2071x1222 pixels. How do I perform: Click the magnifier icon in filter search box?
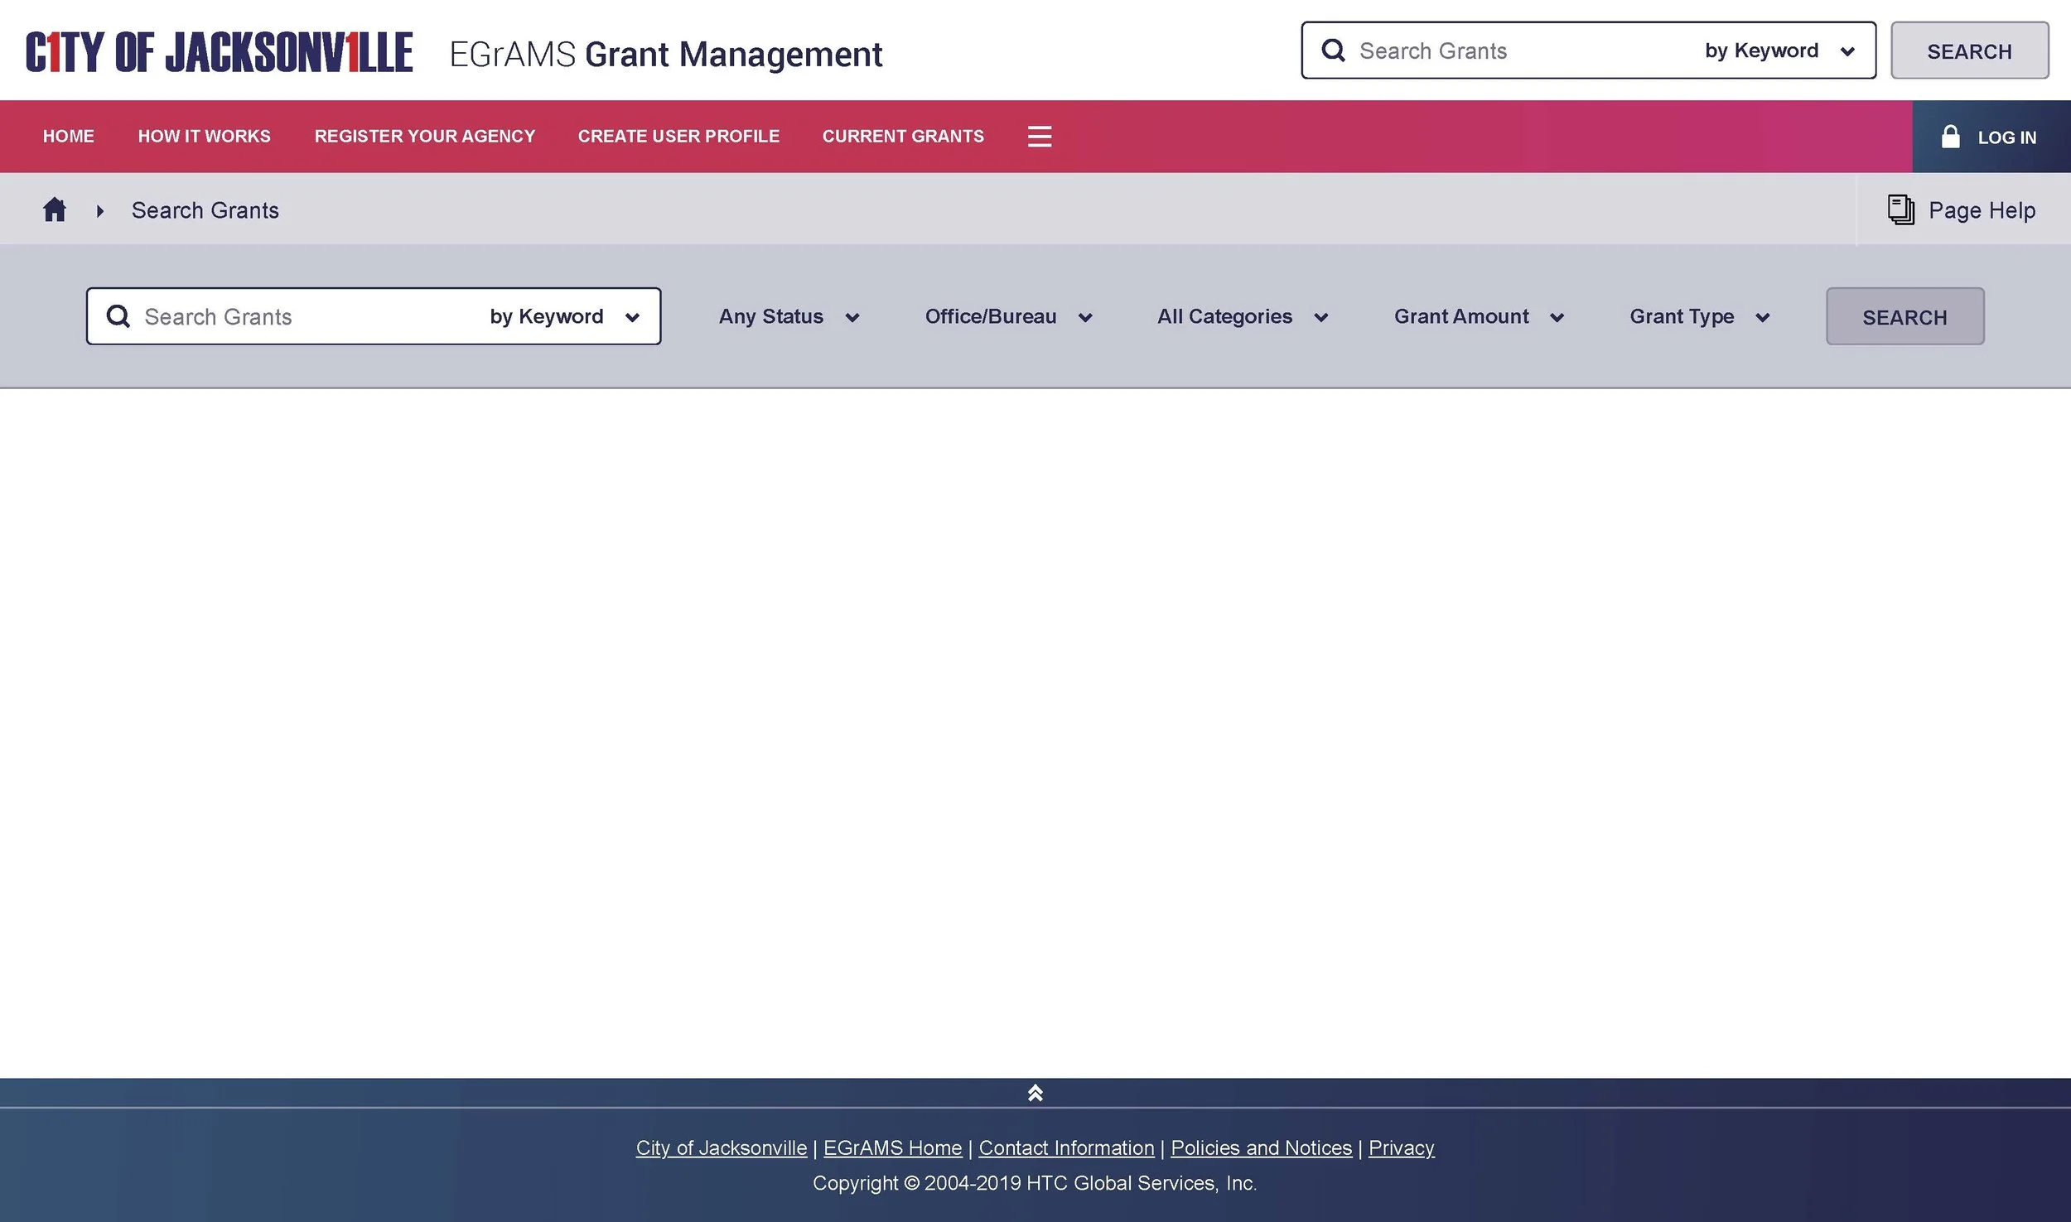click(x=118, y=316)
